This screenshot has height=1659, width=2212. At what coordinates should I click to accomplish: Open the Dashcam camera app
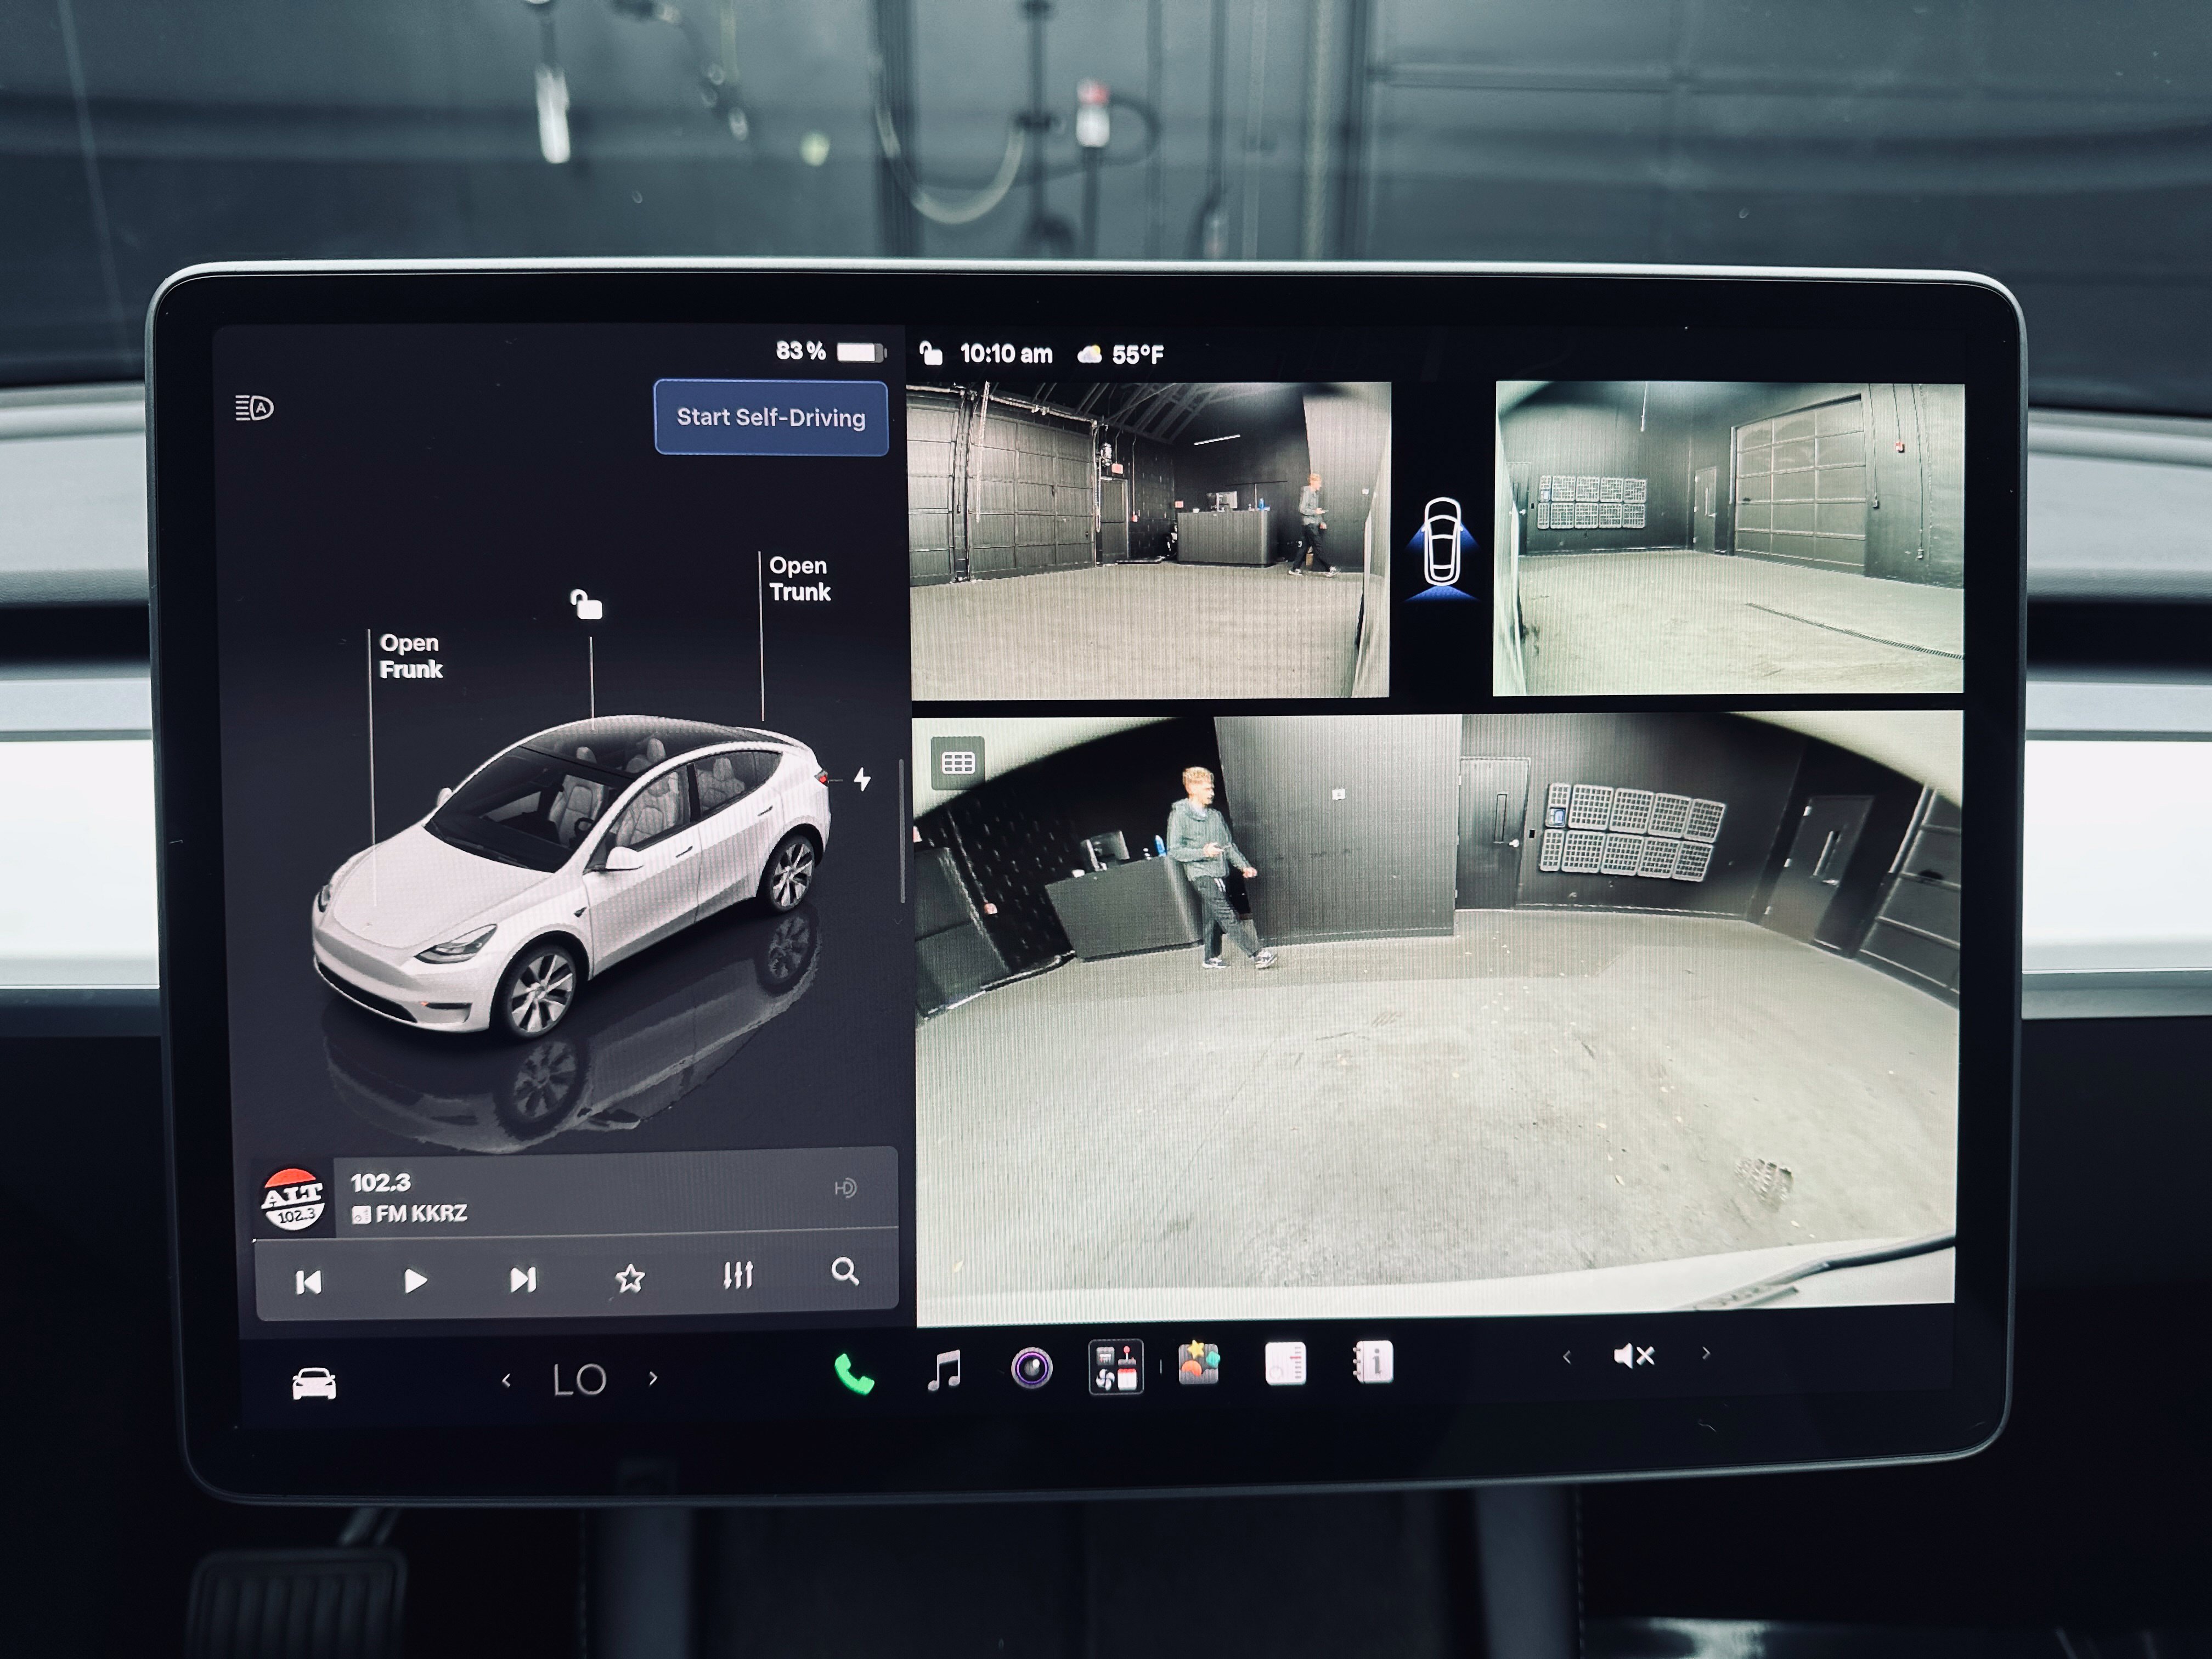pyautogui.click(x=1031, y=1368)
